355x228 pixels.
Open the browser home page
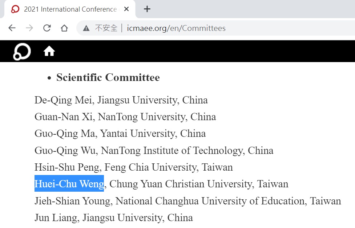64,28
